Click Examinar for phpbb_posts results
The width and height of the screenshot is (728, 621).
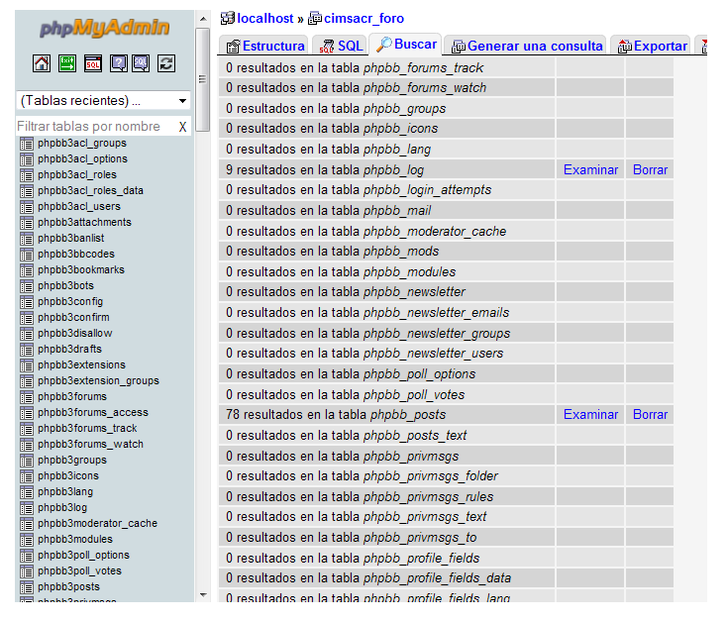(590, 415)
